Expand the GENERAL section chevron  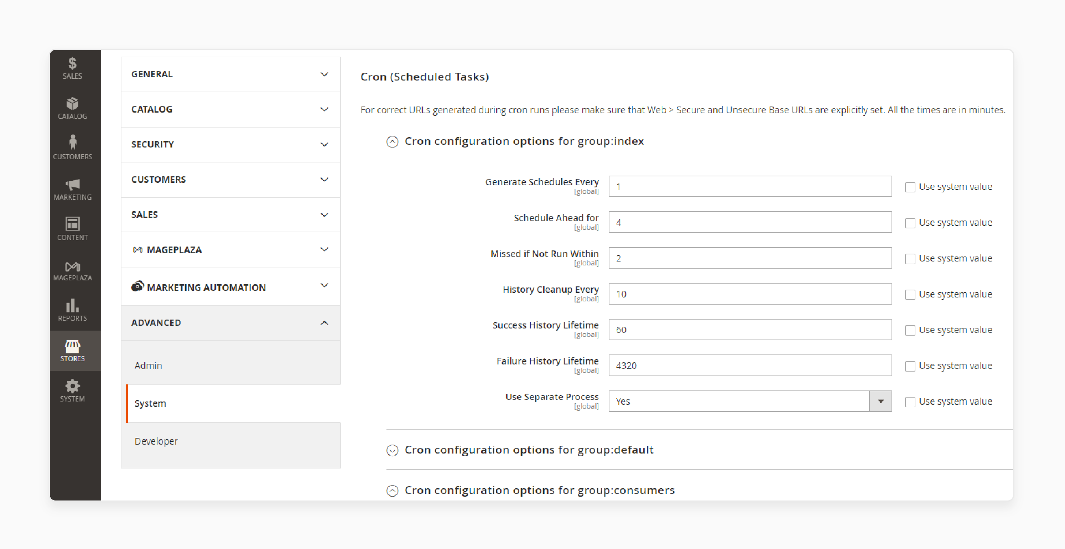click(324, 74)
